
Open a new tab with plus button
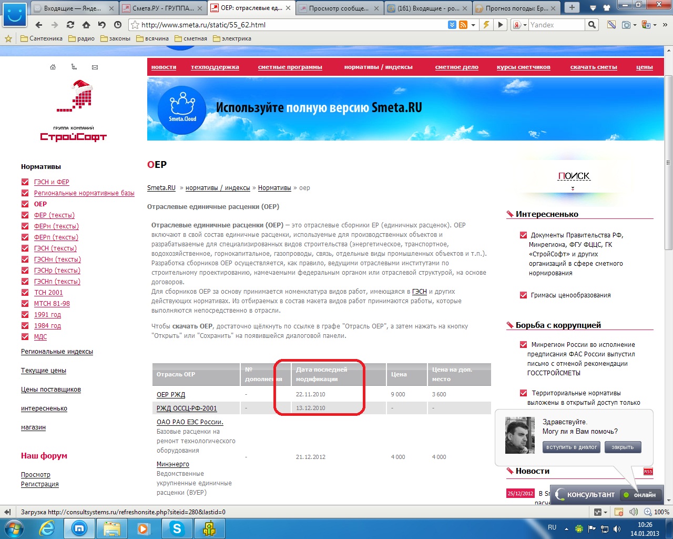click(x=572, y=8)
